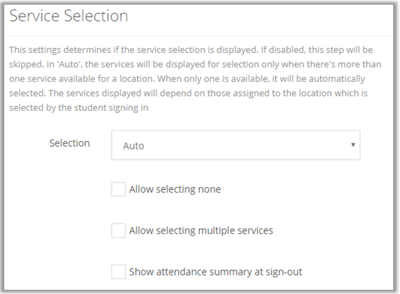Enable the Allow selecting none checkbox
Screen dimensions: 400x294
point(118,189)
